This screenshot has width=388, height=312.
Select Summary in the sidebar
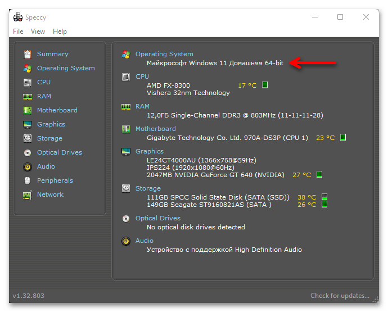point(53,54)
